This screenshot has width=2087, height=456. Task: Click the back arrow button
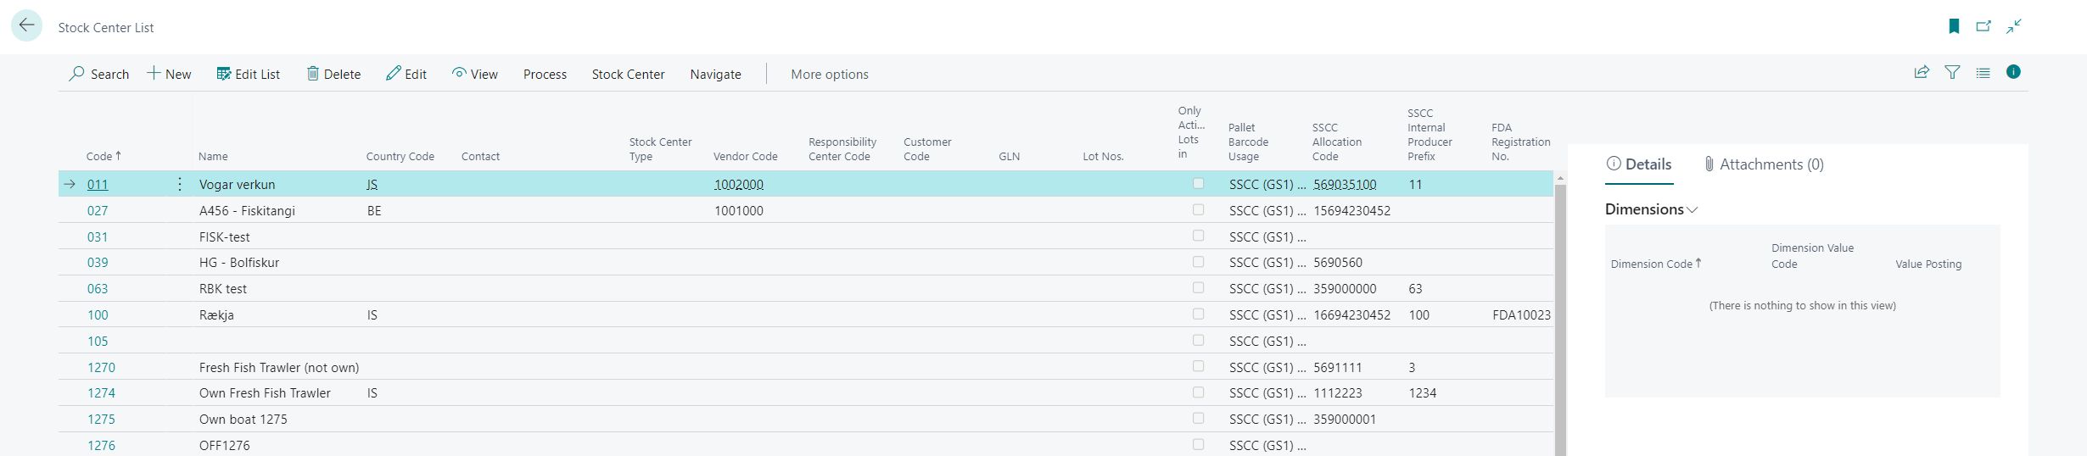[26, 25]
